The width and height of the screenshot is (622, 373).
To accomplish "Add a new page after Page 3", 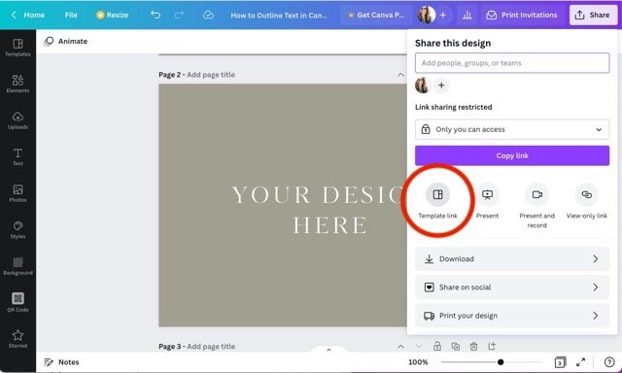I will tap(492, 346).
